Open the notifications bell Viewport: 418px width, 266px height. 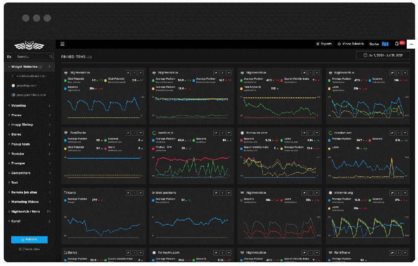click(x=397, y=44)
